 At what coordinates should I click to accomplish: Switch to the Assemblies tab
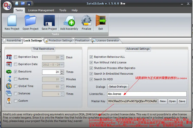click(x=12, y=41)
